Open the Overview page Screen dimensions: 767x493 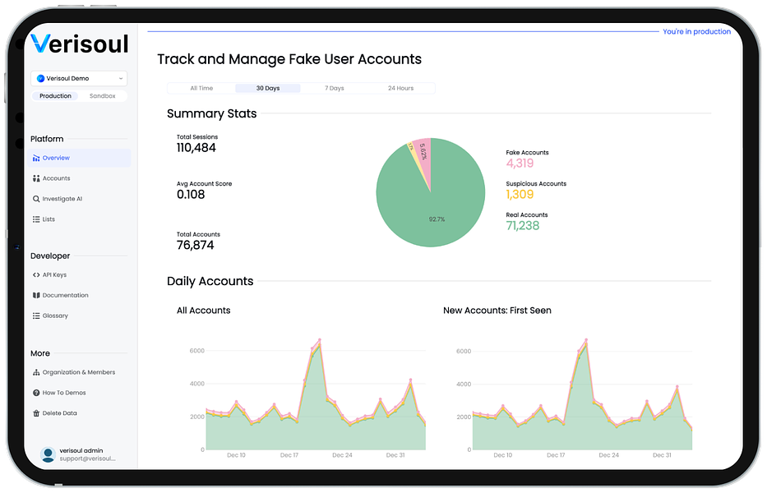tap(79, 158)
